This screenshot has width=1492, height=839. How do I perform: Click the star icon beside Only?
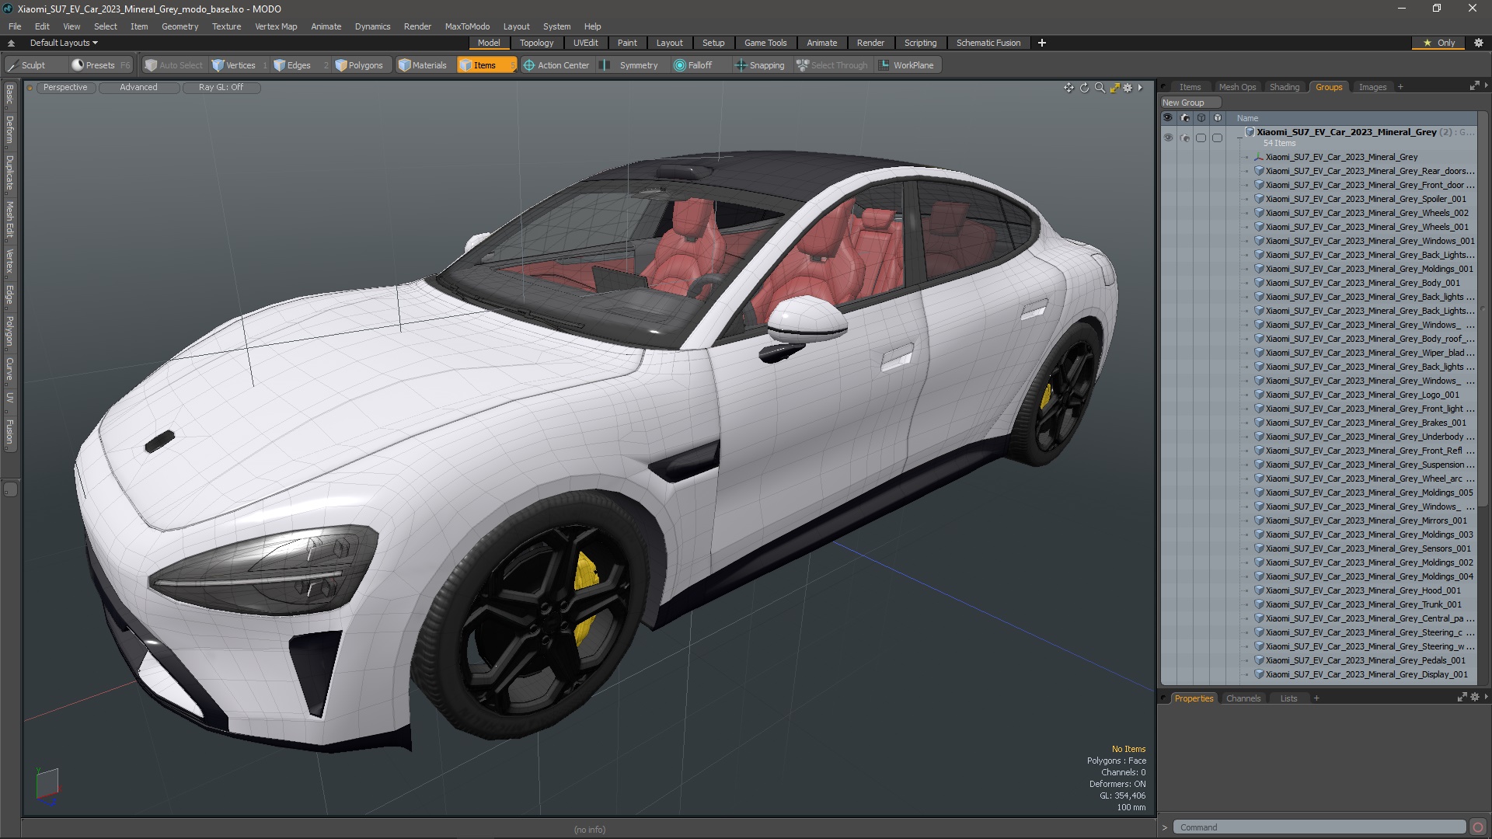coord(1427,43)
